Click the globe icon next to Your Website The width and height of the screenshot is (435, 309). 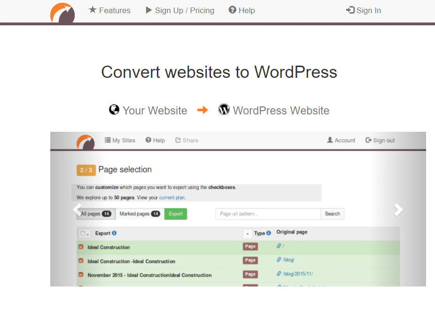click(x=114, y=110)
